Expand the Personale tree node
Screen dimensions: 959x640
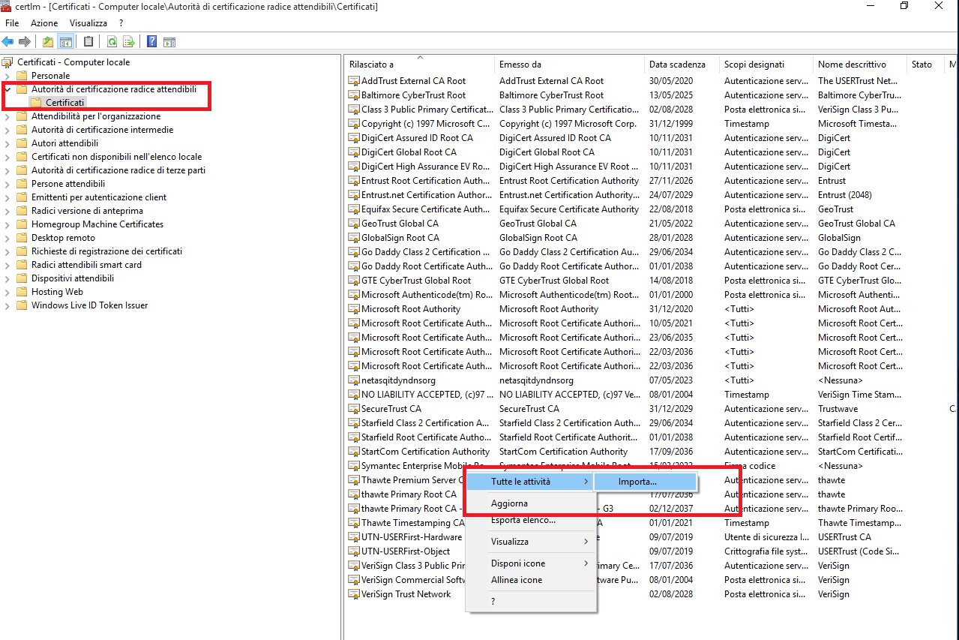(x=7, y=76)
